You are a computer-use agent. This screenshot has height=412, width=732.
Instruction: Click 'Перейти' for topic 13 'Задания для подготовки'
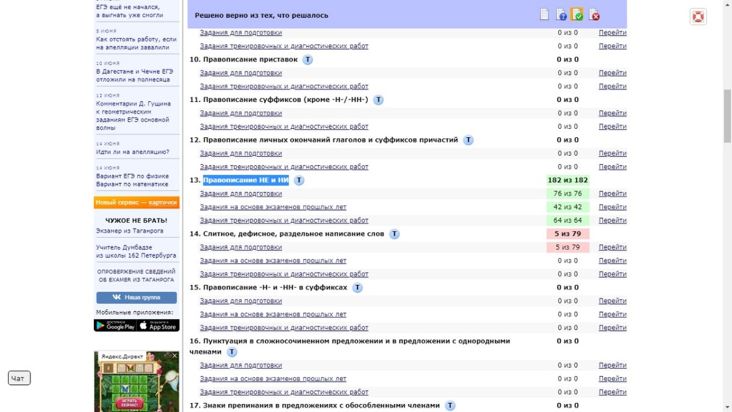(612, 193)
